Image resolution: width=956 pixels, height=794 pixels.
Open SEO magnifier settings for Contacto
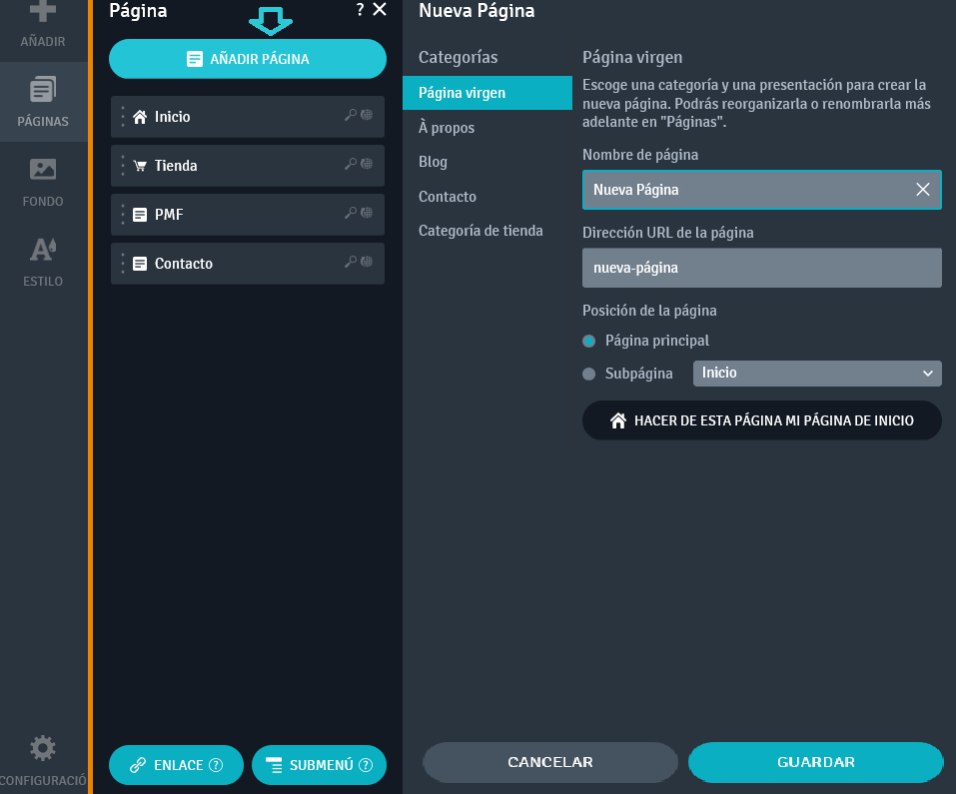click(351, 262)
